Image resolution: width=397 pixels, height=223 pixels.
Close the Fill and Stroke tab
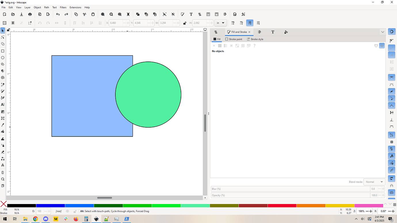[249, 32]
